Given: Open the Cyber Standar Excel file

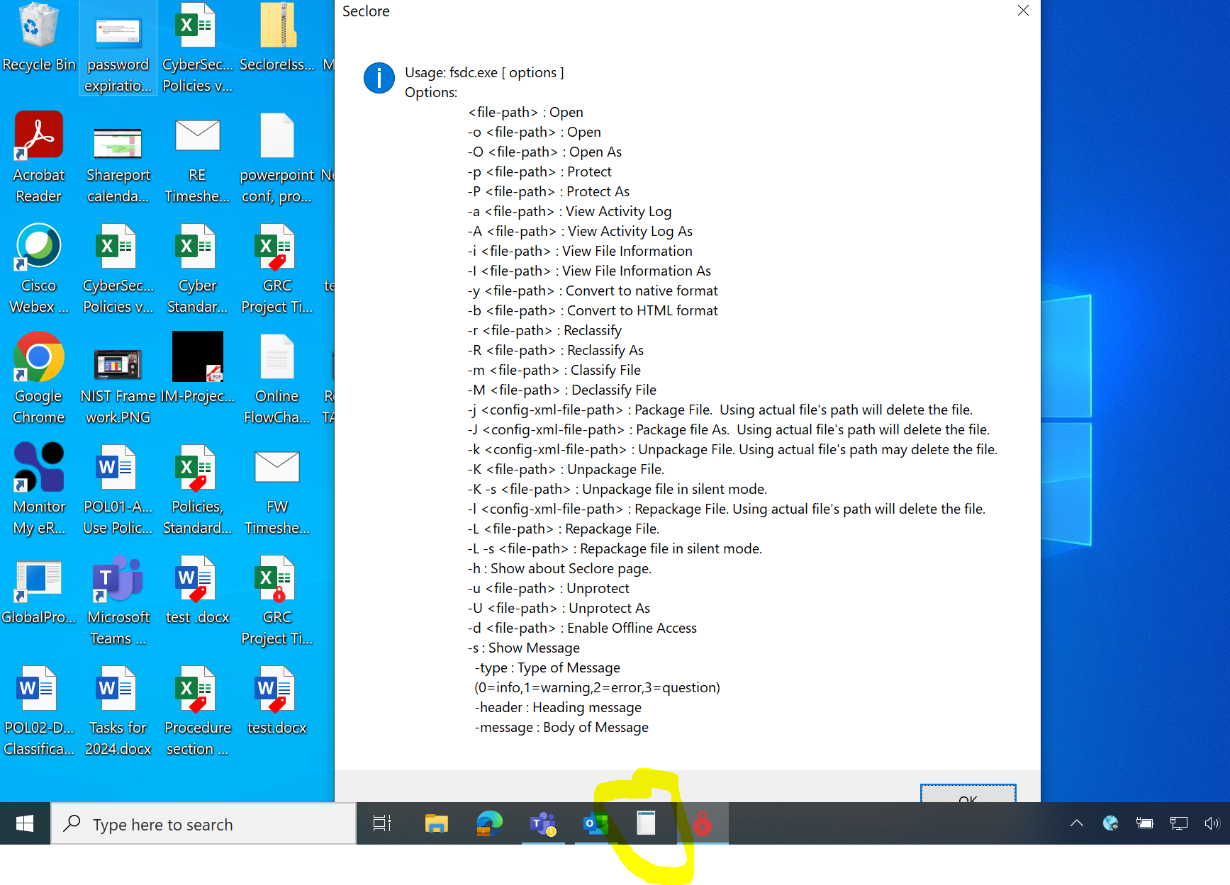Looking at the screenshot, I should [198, 268].
